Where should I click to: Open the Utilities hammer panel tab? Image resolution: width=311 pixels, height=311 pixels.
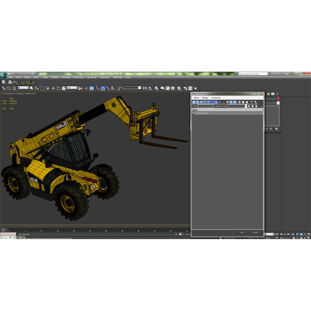(x=278, y=94)
